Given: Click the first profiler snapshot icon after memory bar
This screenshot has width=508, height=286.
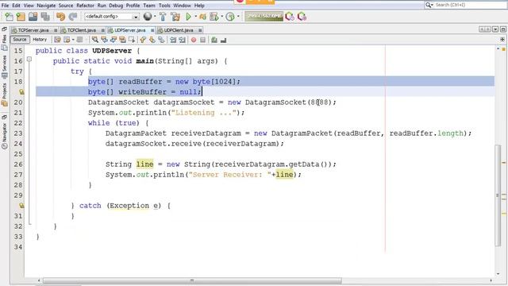Looking at the screenshot, I should [290, 17].
